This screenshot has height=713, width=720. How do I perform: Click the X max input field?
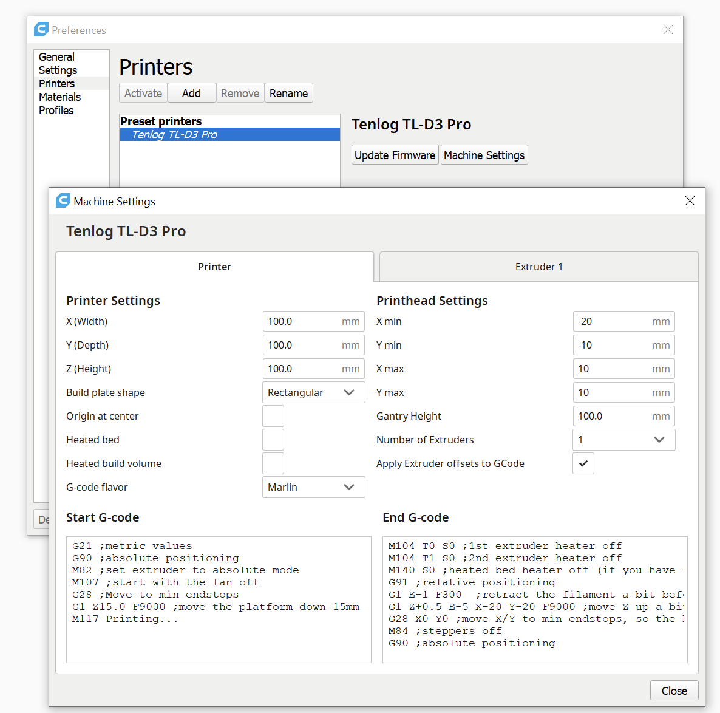[x=623, y=369]
